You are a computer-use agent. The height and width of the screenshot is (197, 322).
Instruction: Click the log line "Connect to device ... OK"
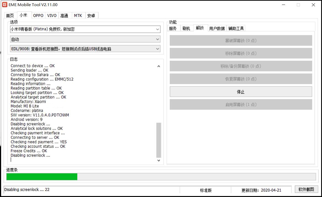33,66
